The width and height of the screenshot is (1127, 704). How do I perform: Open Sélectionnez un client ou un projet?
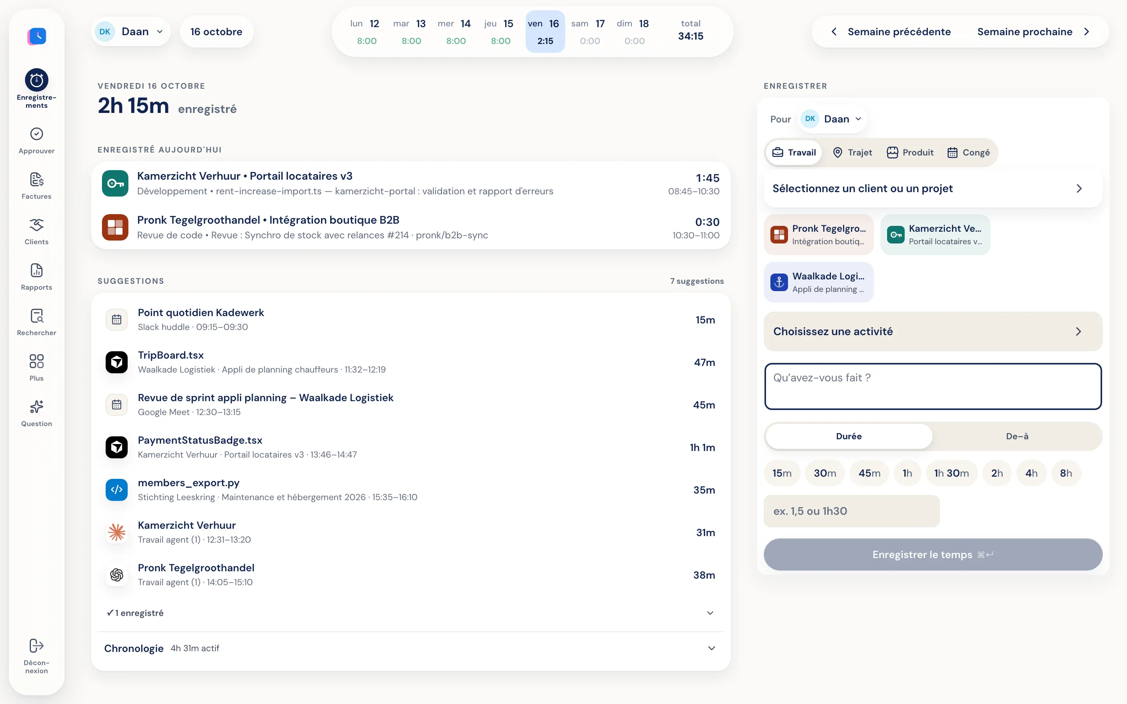coord(933,188)
